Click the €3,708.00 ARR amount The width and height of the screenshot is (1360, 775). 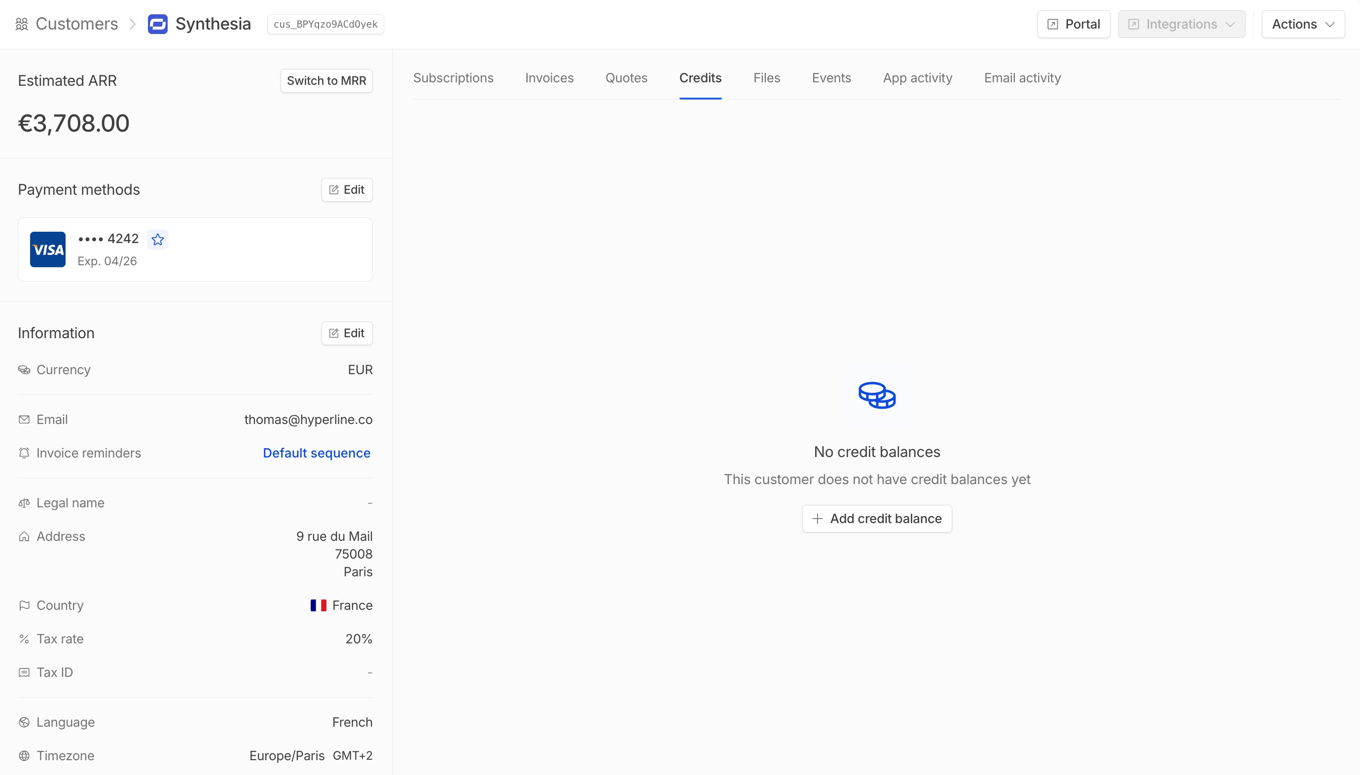coord(73,123)
